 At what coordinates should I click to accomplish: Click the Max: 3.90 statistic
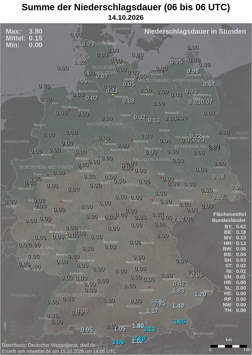24,31
